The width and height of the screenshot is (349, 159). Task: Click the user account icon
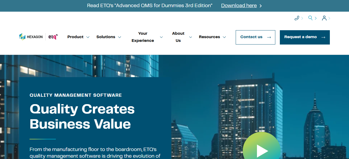325,18
